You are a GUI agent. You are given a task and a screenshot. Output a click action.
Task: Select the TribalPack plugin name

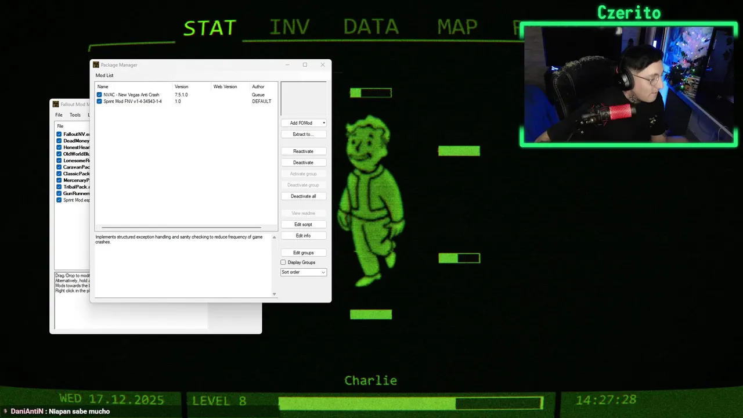click(77, 187)
